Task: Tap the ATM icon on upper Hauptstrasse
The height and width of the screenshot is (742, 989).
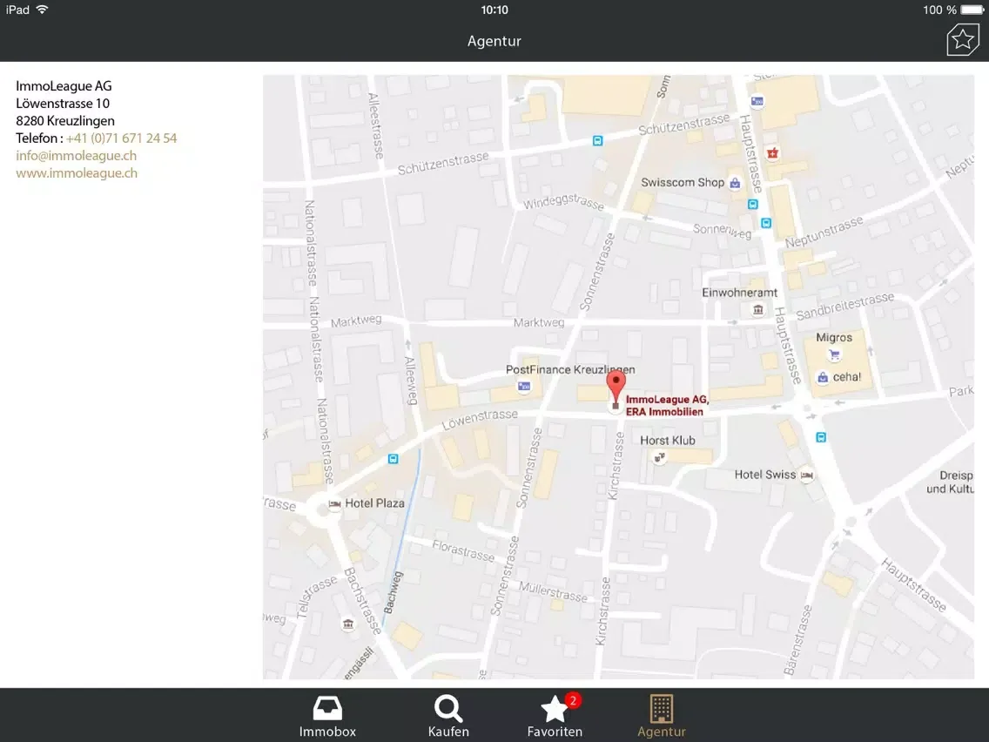Action: point(757,101)
